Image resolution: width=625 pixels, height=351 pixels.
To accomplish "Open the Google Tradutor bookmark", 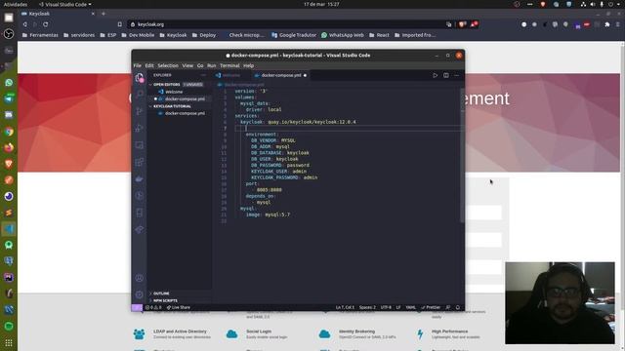I will 294,35.
